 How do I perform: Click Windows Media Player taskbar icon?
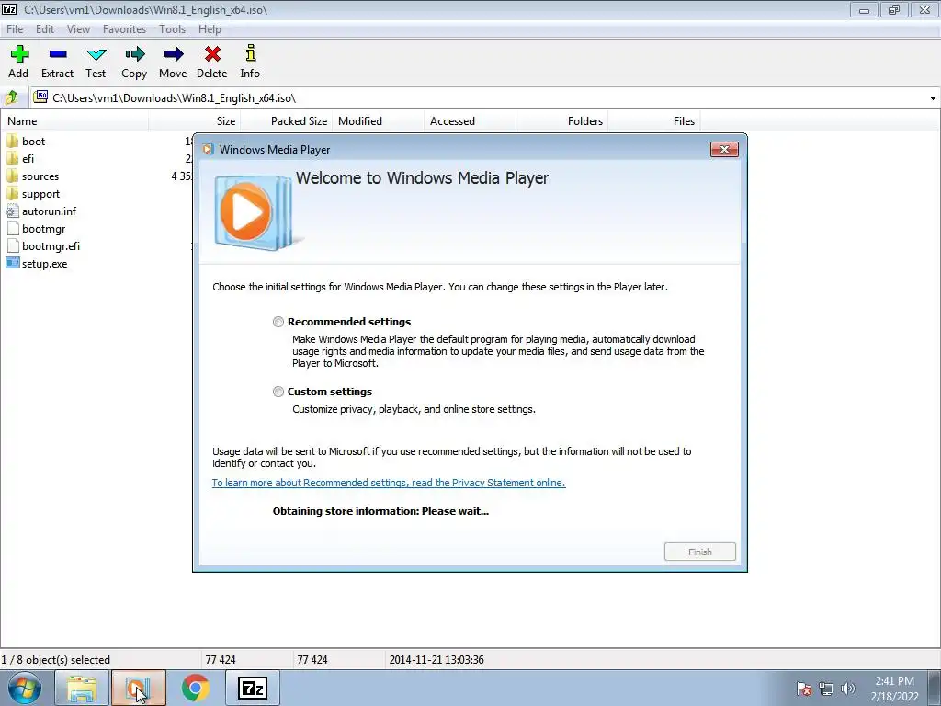click(138, 688)
